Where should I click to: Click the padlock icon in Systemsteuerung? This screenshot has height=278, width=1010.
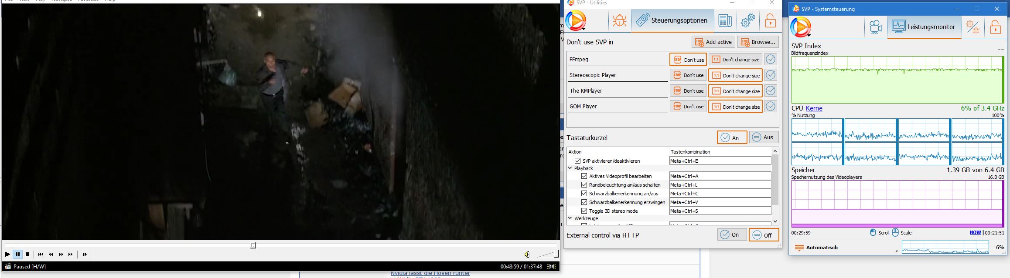point(995,27)
